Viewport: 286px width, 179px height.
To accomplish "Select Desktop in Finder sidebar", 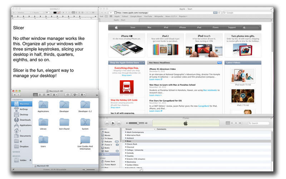I will [x=21, y=114].
